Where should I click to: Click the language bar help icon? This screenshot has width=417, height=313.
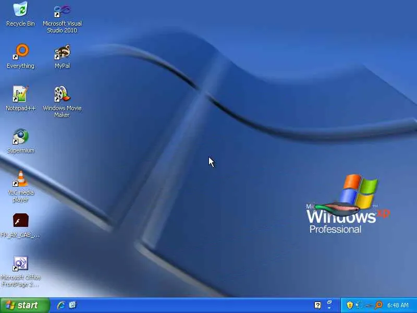click(318, 305)
